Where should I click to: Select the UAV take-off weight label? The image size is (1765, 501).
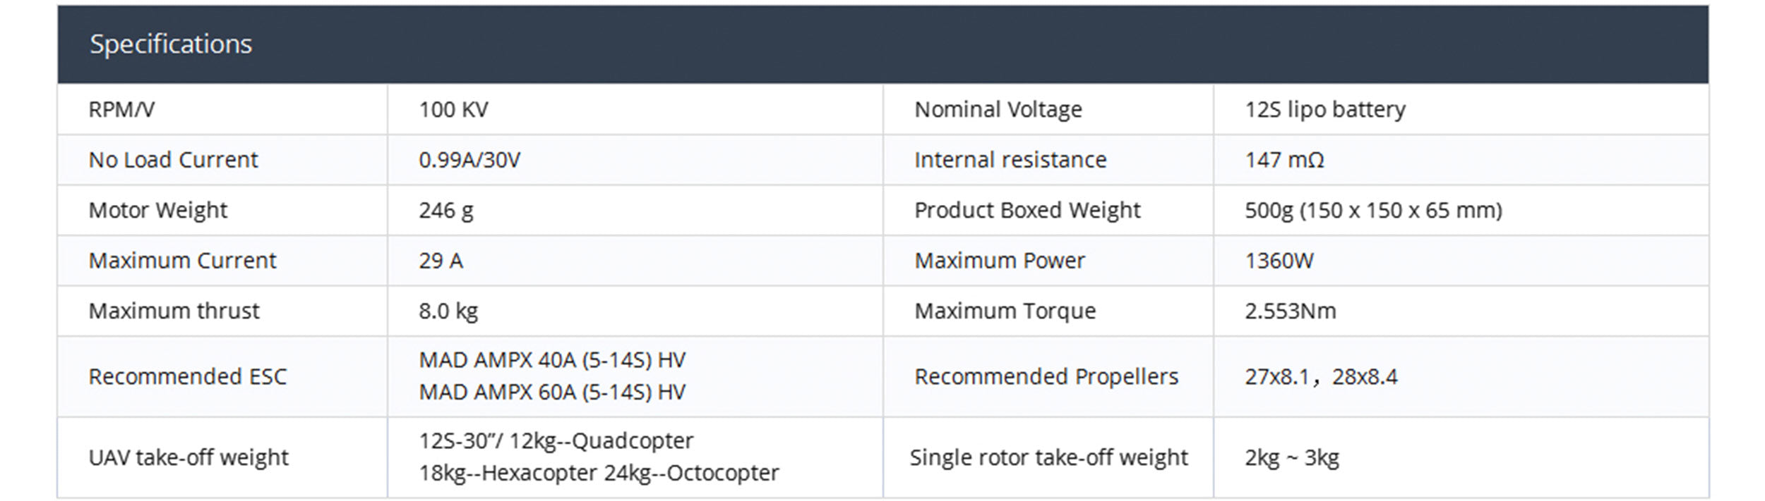click(x=189, y=457)
